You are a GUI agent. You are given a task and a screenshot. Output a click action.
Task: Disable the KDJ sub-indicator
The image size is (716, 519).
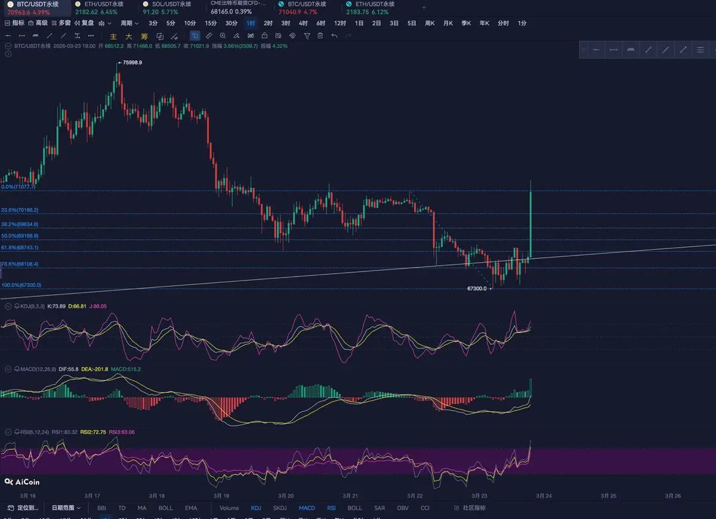click(x=256, y=508)
